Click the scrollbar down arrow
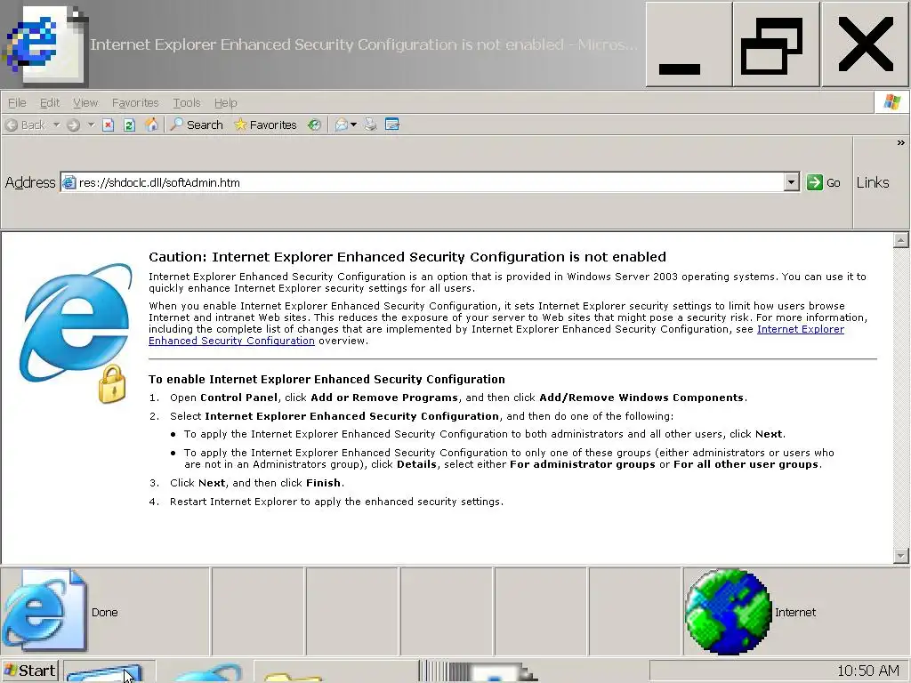Image resolution: width=911 pixels, height=683 pixels. click(x=900, y=556)
